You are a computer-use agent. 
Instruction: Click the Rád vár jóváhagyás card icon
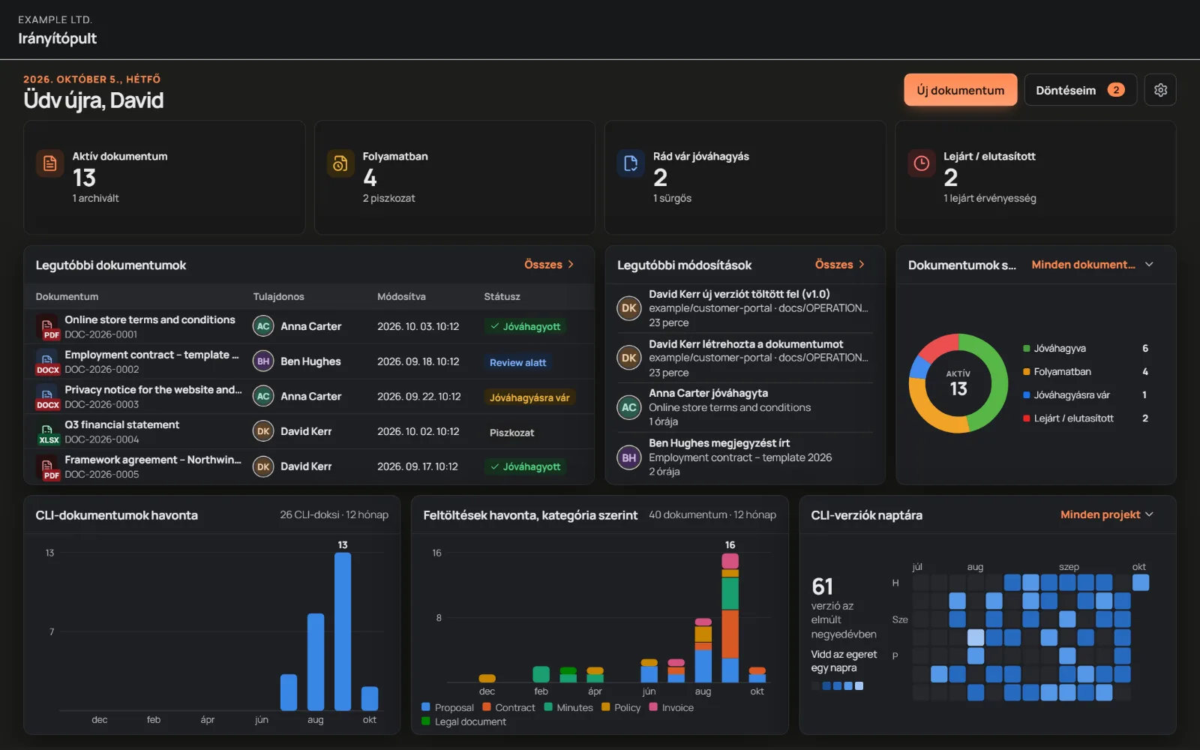click(631, 163)
